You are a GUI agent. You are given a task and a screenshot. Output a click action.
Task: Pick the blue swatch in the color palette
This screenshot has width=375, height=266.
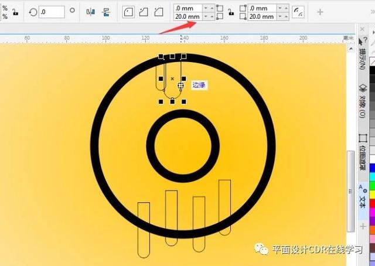(x=373, y=168)
